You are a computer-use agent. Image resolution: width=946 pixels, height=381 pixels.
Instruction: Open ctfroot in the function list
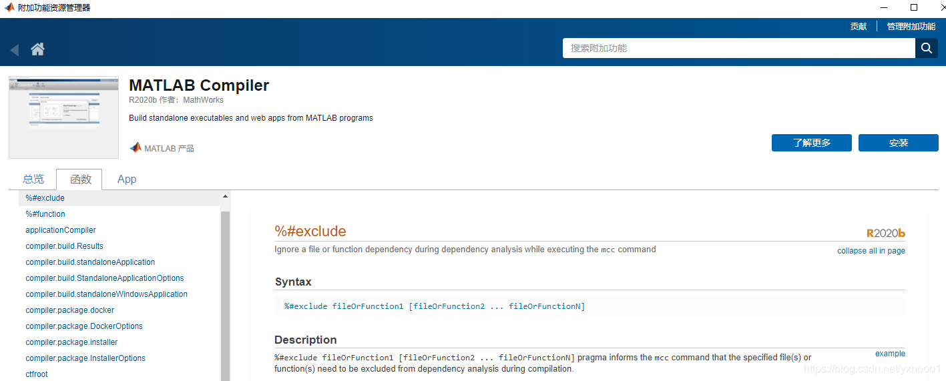click(x=37, y=374)
